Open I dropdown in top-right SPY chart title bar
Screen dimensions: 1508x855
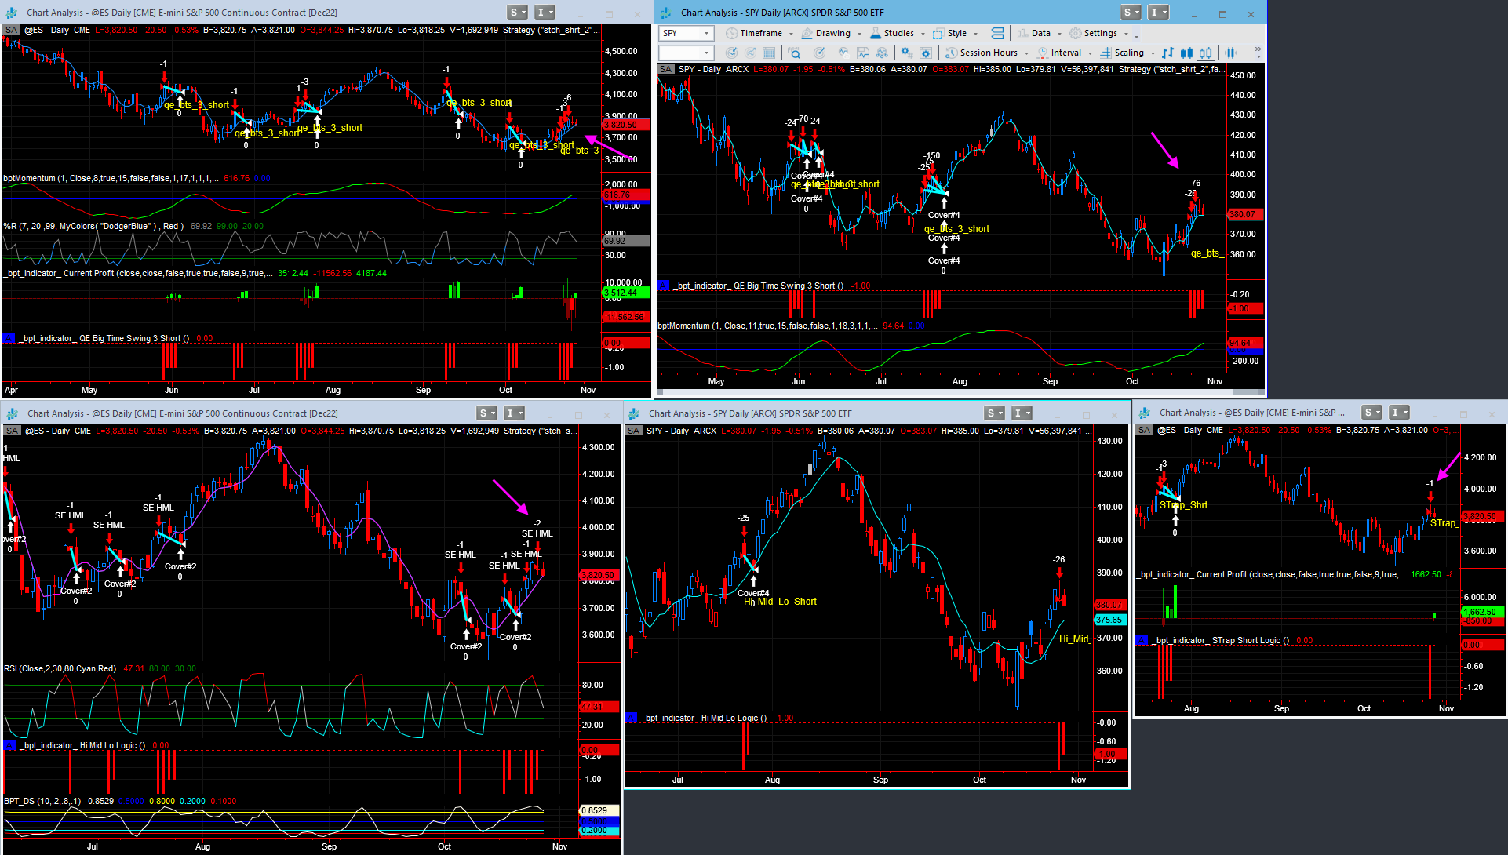tap(1158, 13)
